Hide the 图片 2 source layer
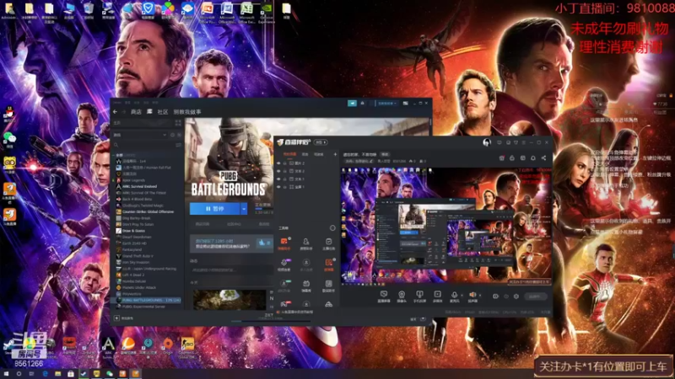The width and height of the screenshot is (675, 379). 278,163
